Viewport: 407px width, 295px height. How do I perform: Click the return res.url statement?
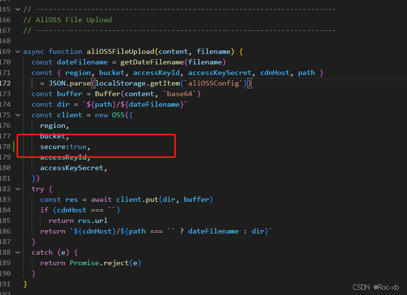pyautogui.click(x=78, y=221)
